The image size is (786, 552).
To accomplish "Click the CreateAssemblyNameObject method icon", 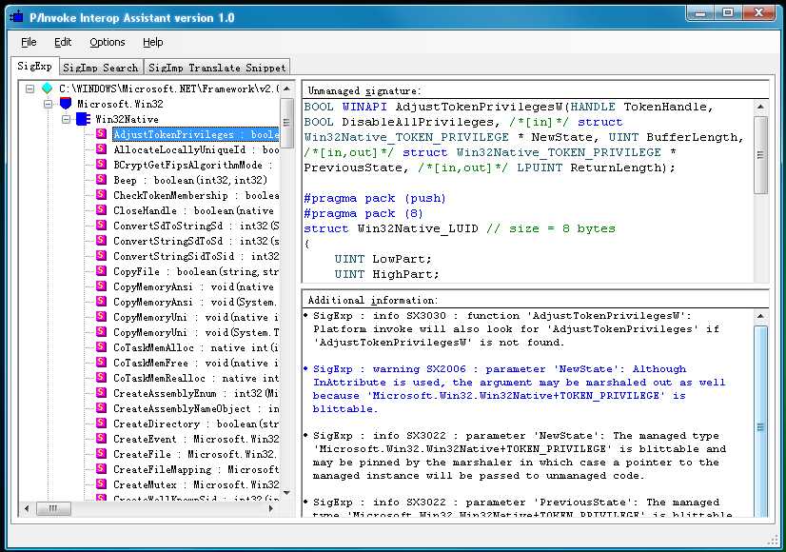I will tap(101, 407).
